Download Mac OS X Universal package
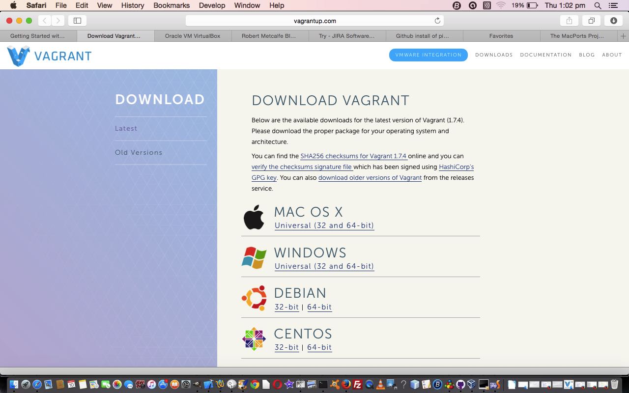The height and width of the screenshot is (393, 629). [324, 225]
